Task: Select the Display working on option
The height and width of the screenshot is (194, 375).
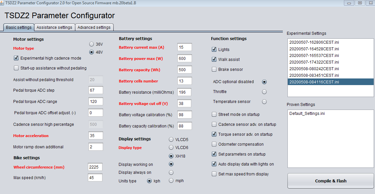Action: (x=171, y=164)
